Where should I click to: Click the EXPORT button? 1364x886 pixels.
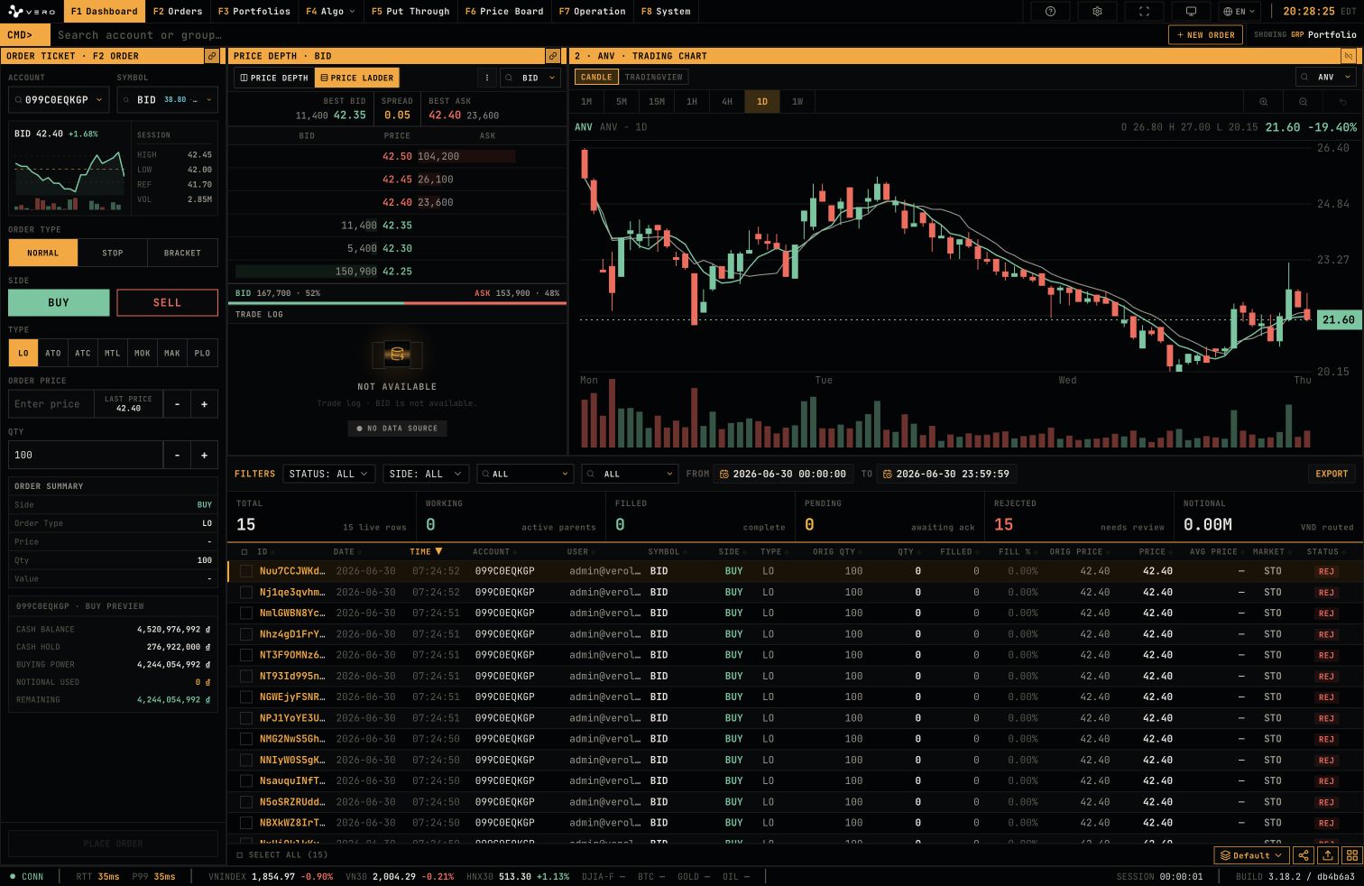click(1332, 474)
